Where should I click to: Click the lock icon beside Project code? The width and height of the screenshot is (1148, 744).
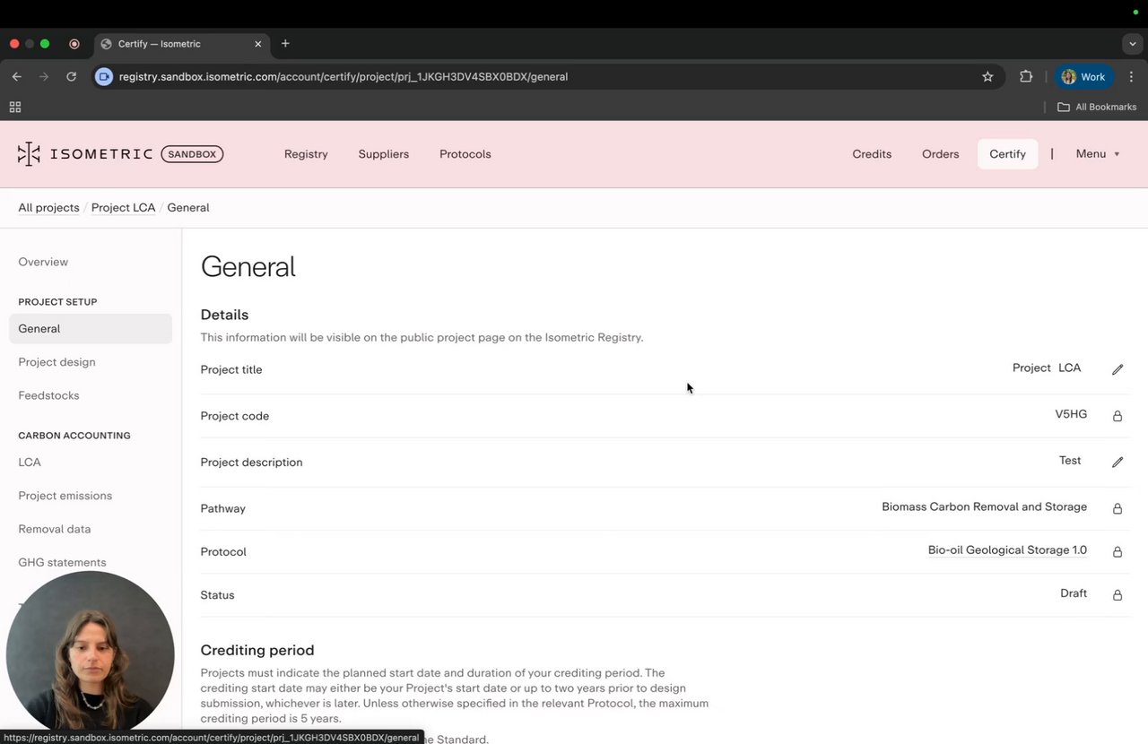tap(1118, 416)
